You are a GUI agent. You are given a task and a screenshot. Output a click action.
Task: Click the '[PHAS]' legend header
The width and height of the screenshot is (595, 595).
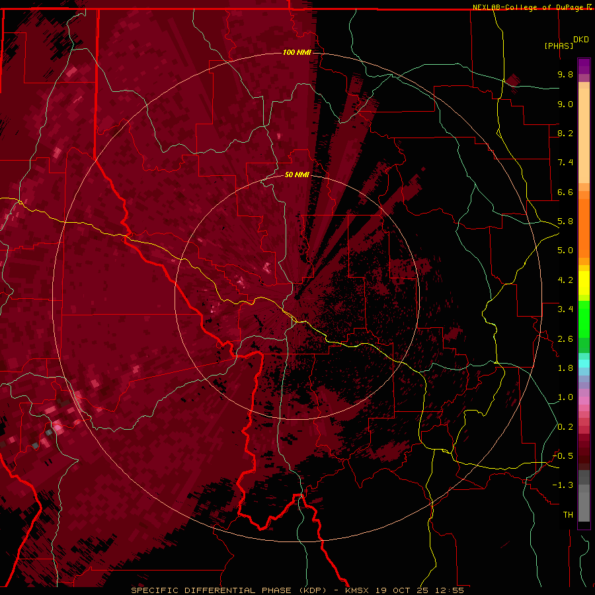click(559, 46)
